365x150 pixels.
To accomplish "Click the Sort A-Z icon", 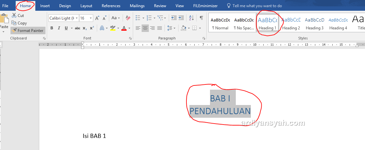I will click(x=192, y=18).
